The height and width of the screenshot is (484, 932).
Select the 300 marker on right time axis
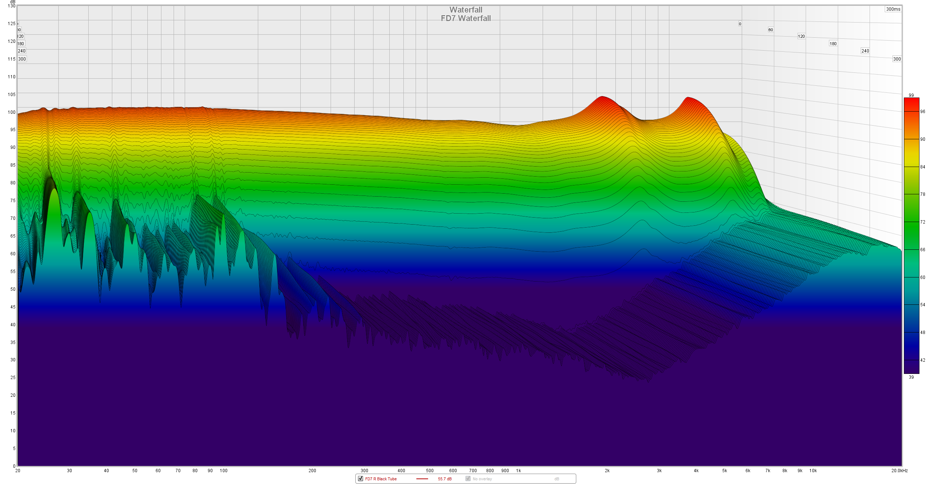897,59
